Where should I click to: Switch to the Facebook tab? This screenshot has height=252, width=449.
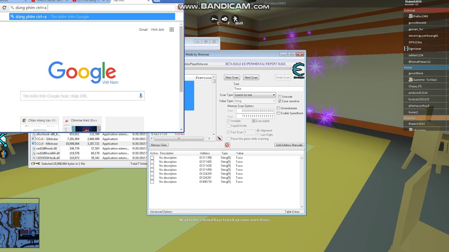[14, 1]
